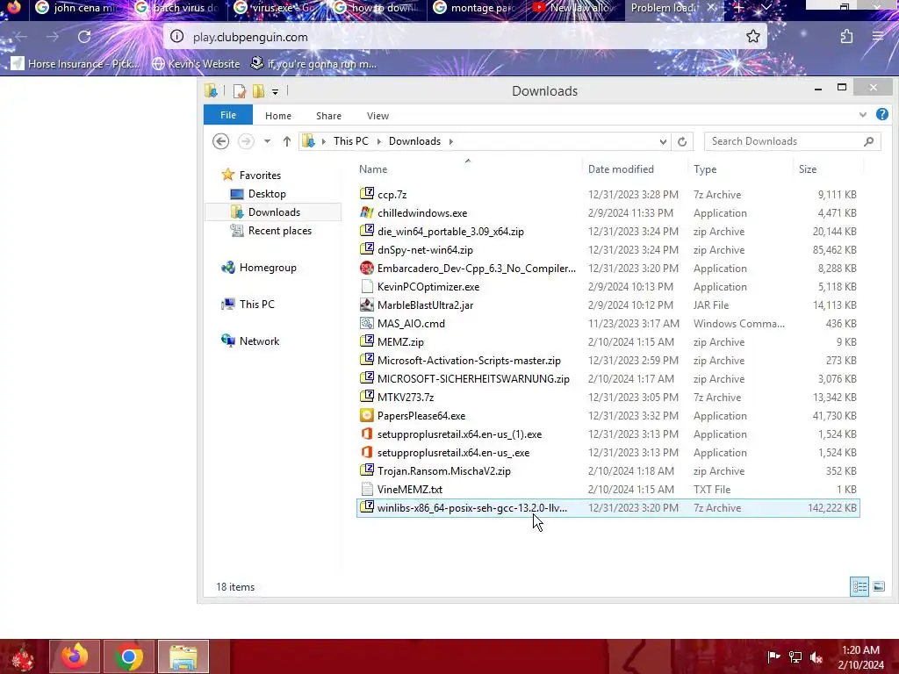Open the View ribbon tab

pyautogui.click(x=378, y=116)
